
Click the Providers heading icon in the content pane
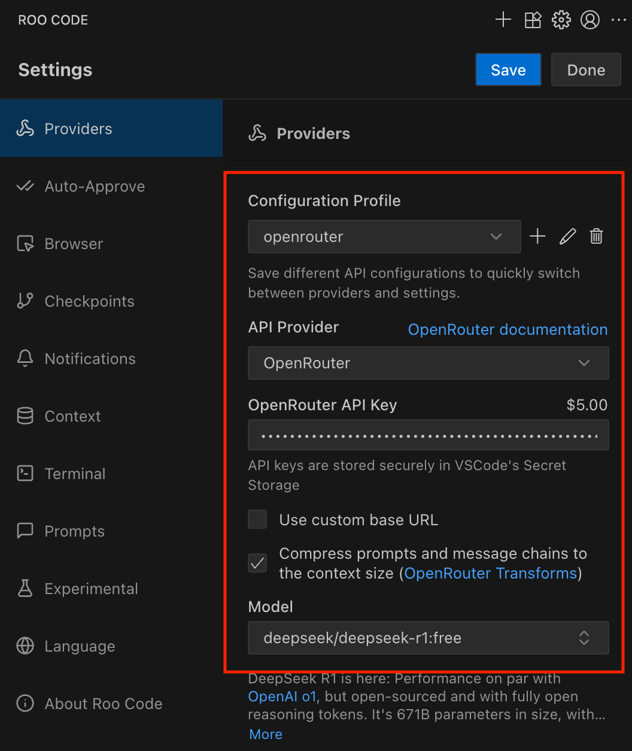pos(257,133)
